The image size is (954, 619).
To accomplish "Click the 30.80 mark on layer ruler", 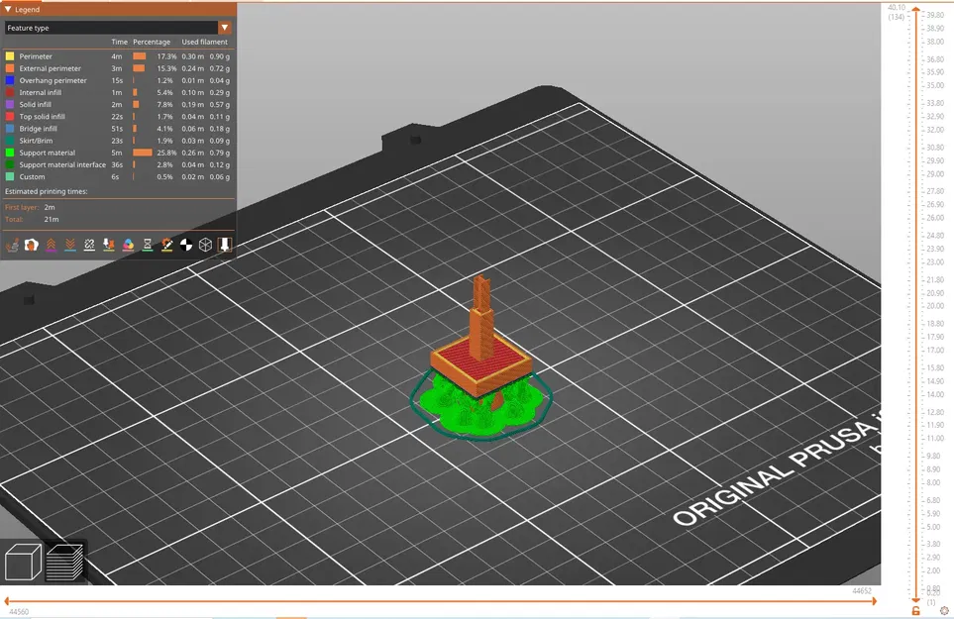I will click(935, 148).
